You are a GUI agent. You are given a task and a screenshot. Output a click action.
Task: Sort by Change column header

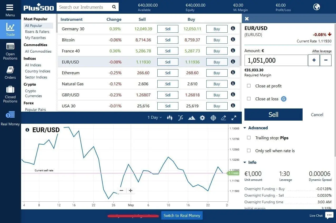pyautogui.click(x=114, y=19)
